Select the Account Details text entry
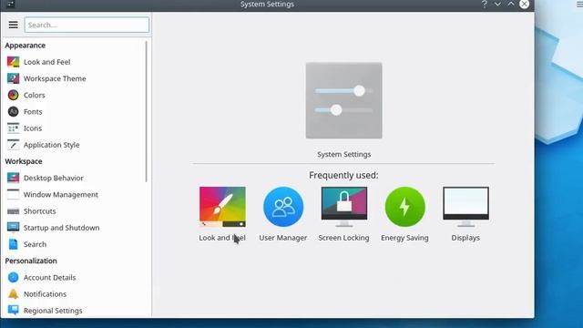The width and height of the screenshot is (583, 328). (49, 277)
